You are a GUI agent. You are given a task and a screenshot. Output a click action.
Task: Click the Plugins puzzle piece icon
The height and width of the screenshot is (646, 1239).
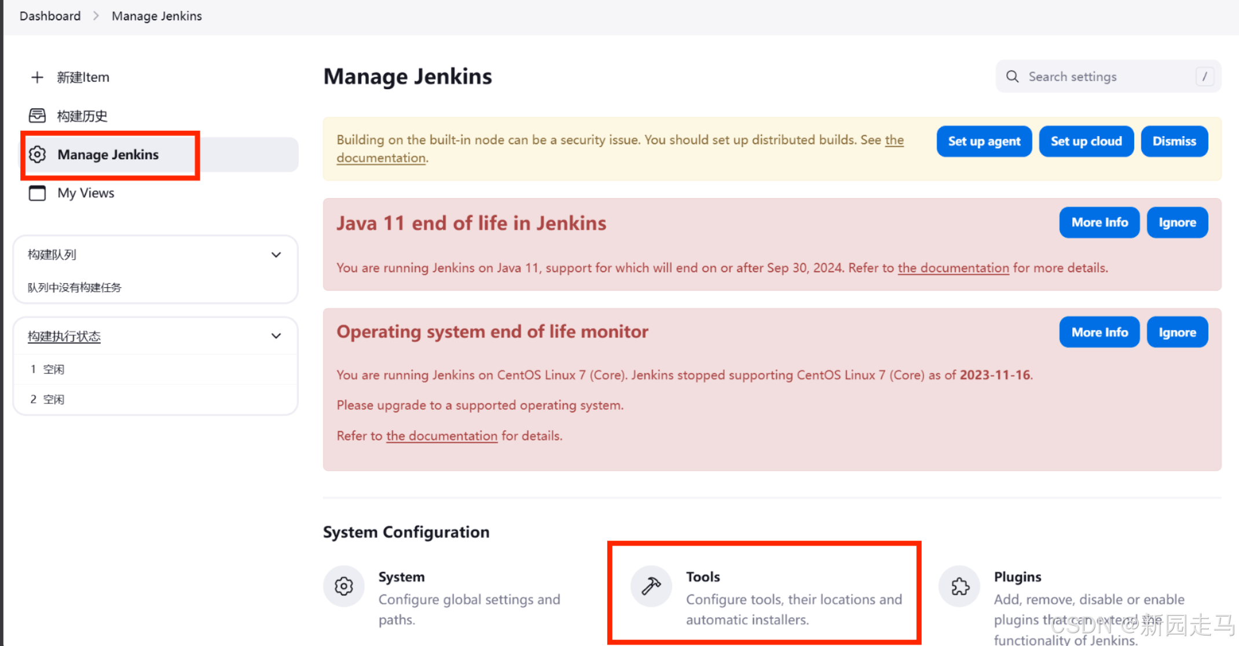coord(959,586)
